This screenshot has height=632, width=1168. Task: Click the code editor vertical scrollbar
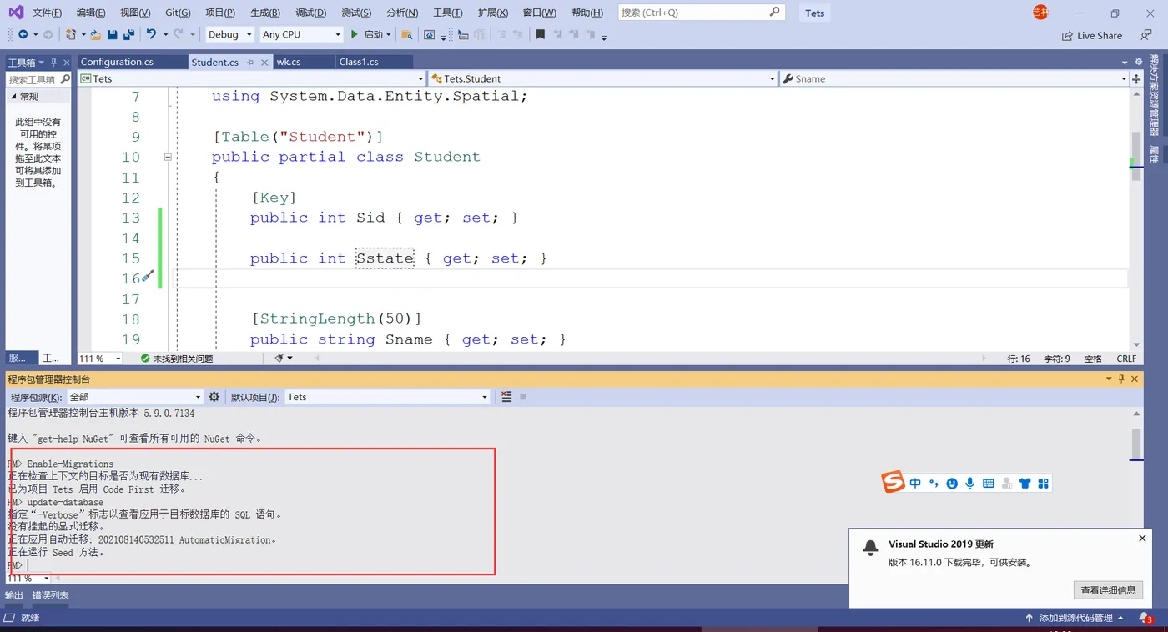click(x=1136, y=217)
